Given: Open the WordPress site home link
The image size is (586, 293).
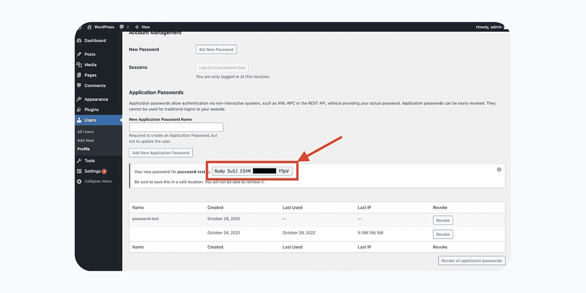Looking at the screenshot, I should (x=101, y=27).
